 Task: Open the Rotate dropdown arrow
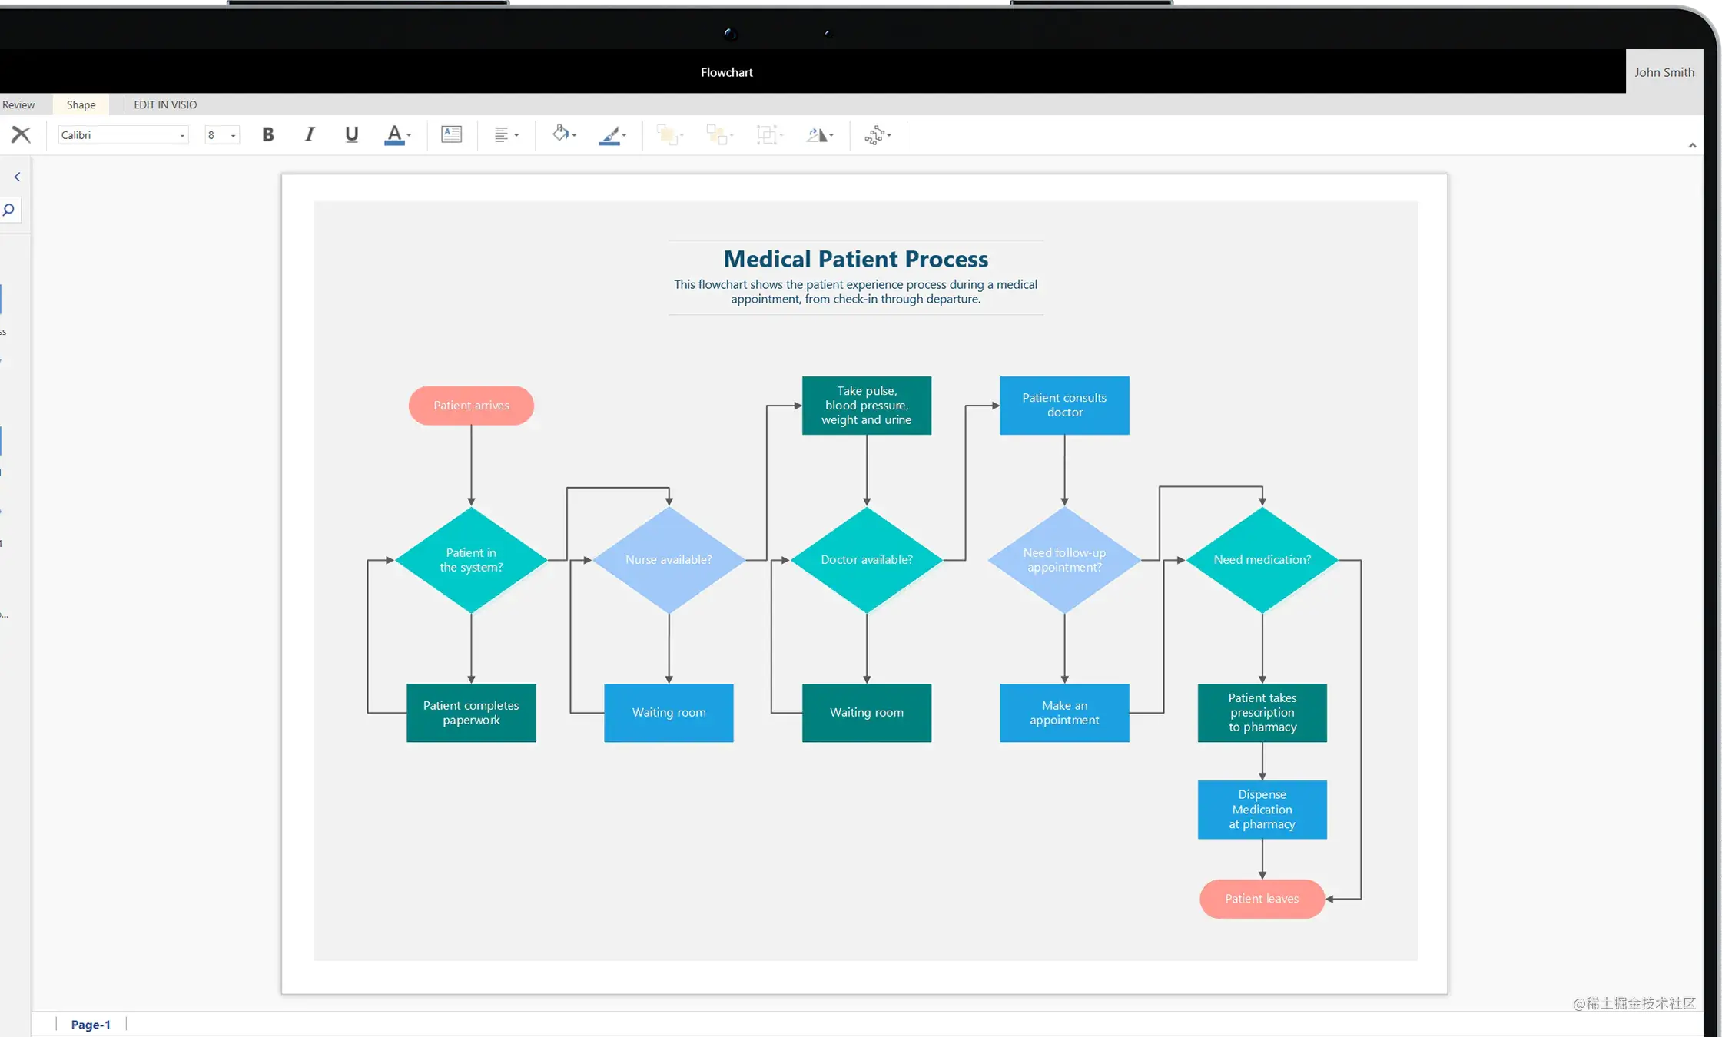pos(831,136)
